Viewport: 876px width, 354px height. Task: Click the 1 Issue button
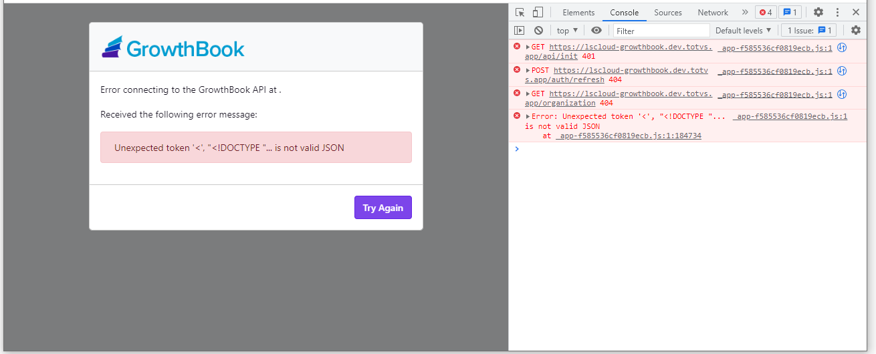tap(808, 30)
